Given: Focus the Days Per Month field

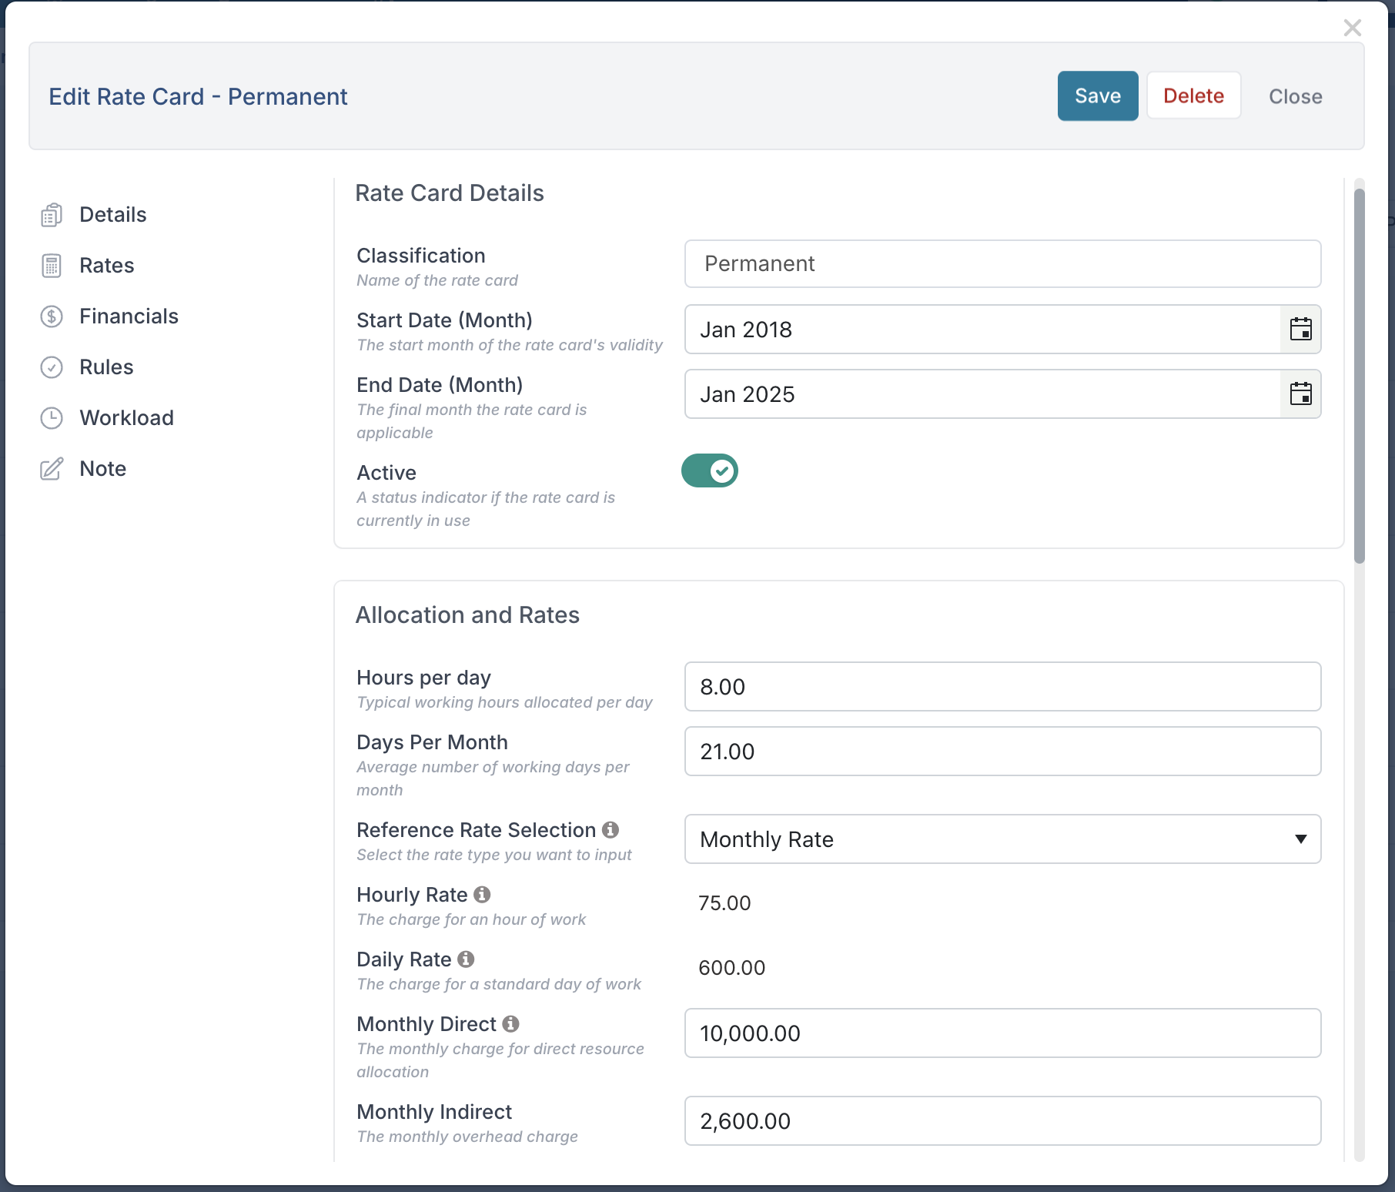Looking at the screenshot, I should (x=1003, y=752).
